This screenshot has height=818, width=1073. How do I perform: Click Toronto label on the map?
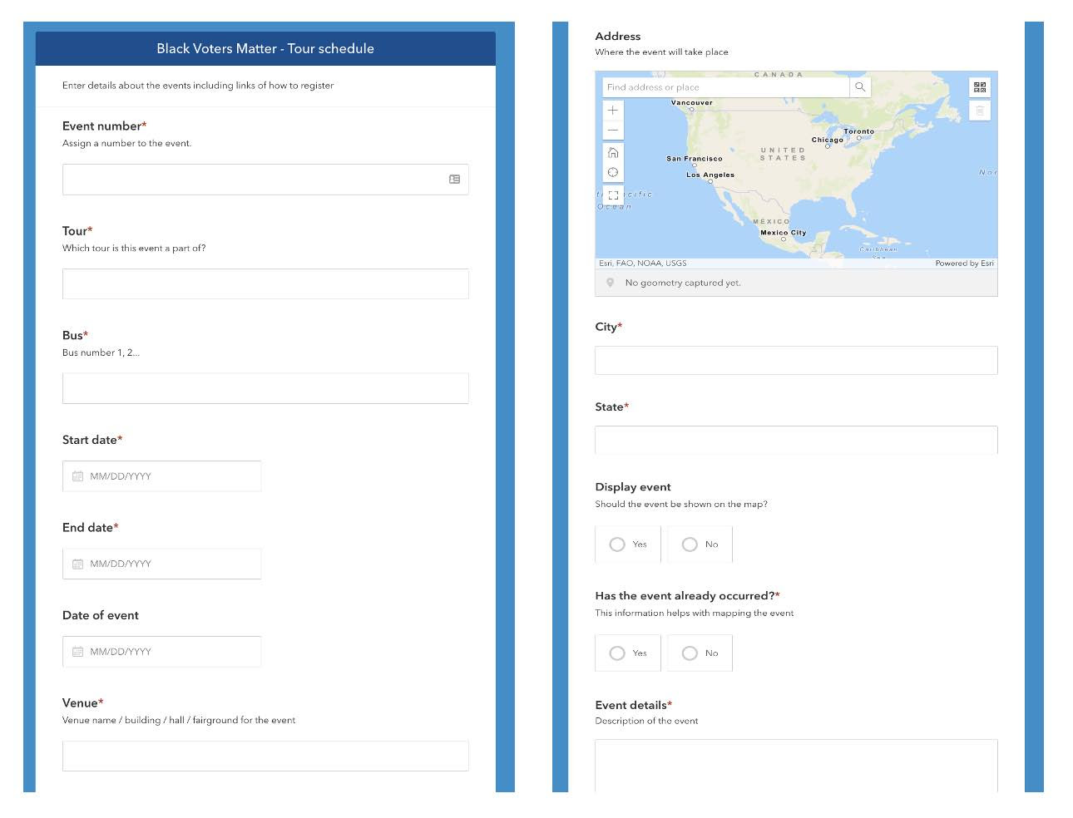click(859, 131)
